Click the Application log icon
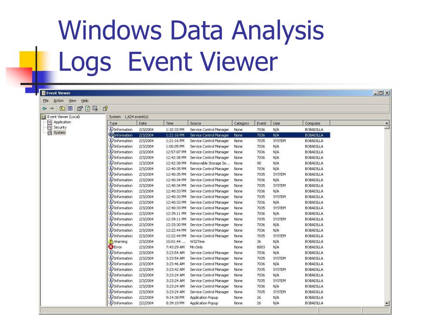The width and height of the screenshot is (427, 320). pyautogui.click(x=50, y=122)
